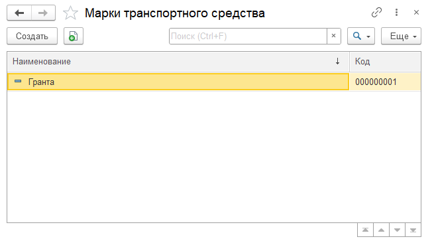Select the code cell 000000001

385,82
